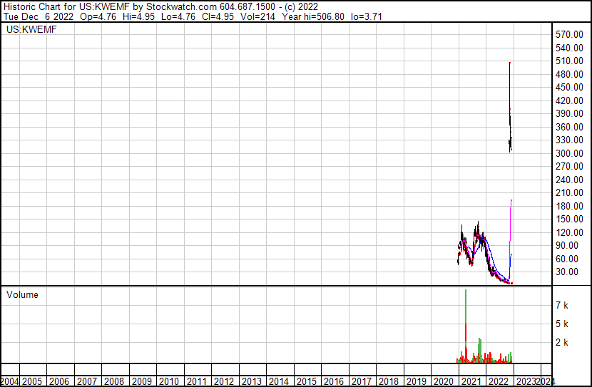Select the 2 k volume axis label
This screenshot has width=592, height=387.
(562, 342)
